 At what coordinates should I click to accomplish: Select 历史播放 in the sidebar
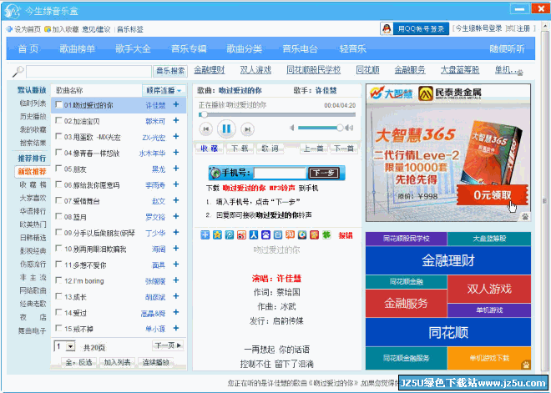coord(33,117)
